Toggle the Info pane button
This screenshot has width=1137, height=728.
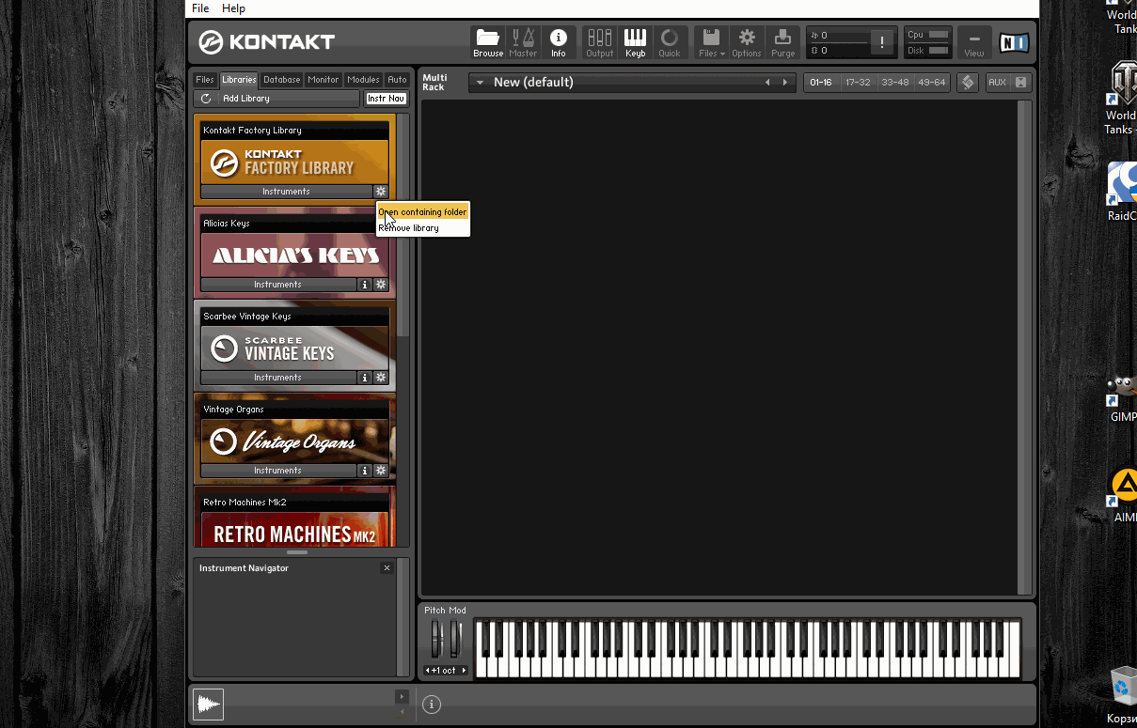point(559,42)
